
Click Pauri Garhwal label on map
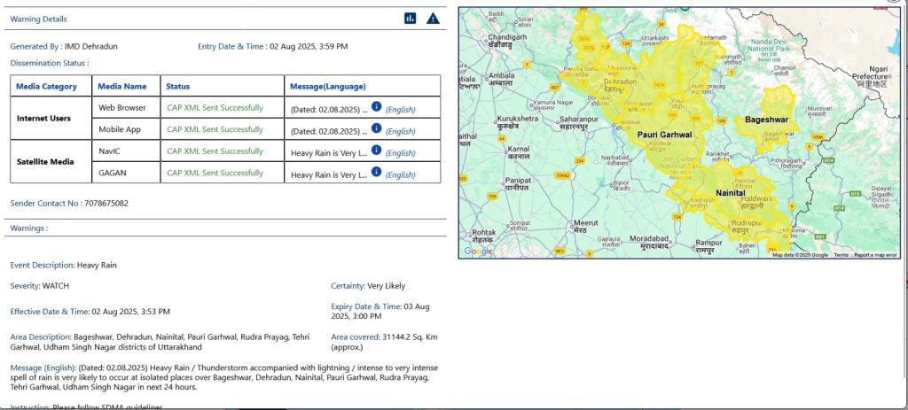[x=664, y=135]
